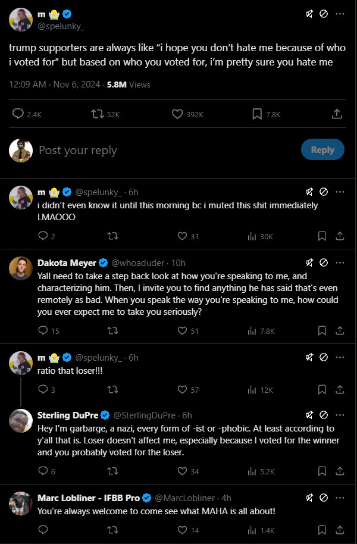Repost Sterling DuPre's reply
Viewport: 357px width, 544px height.
(x=112, y=471)
